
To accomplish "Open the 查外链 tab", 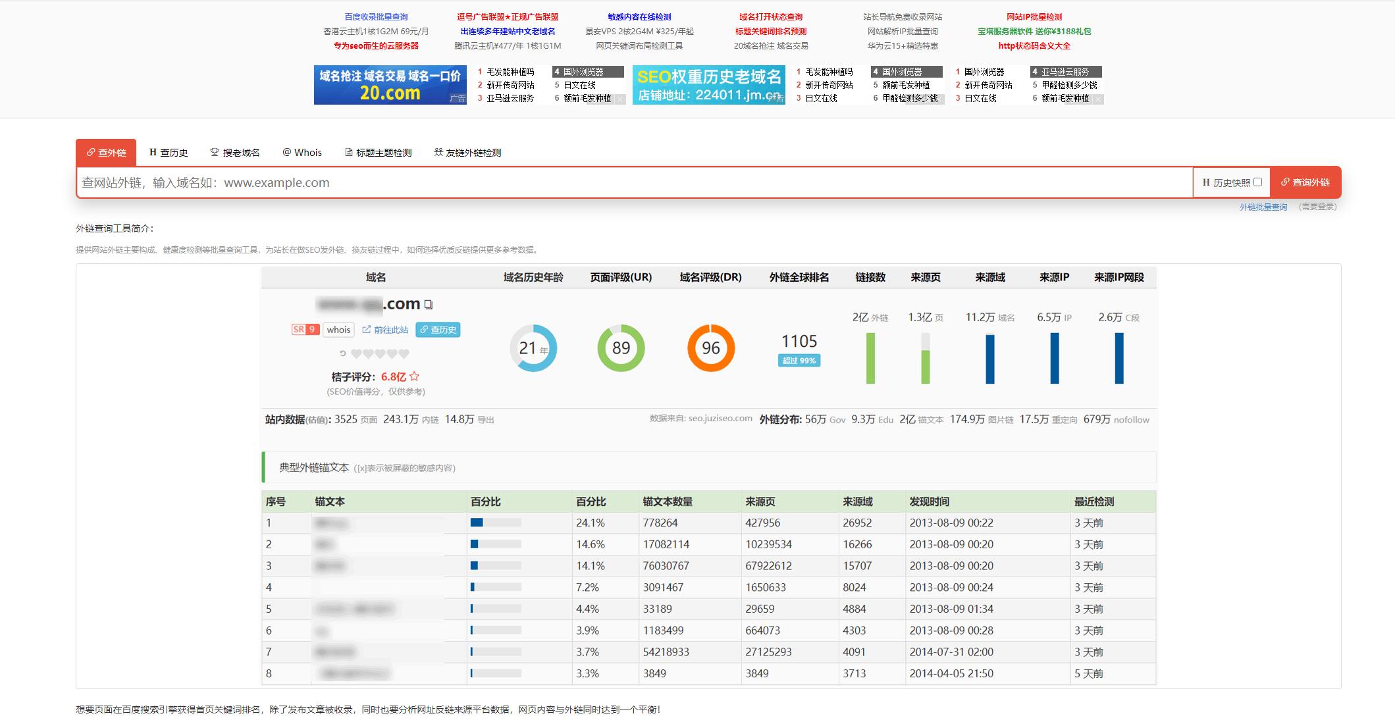I will [x=106, y=153].
